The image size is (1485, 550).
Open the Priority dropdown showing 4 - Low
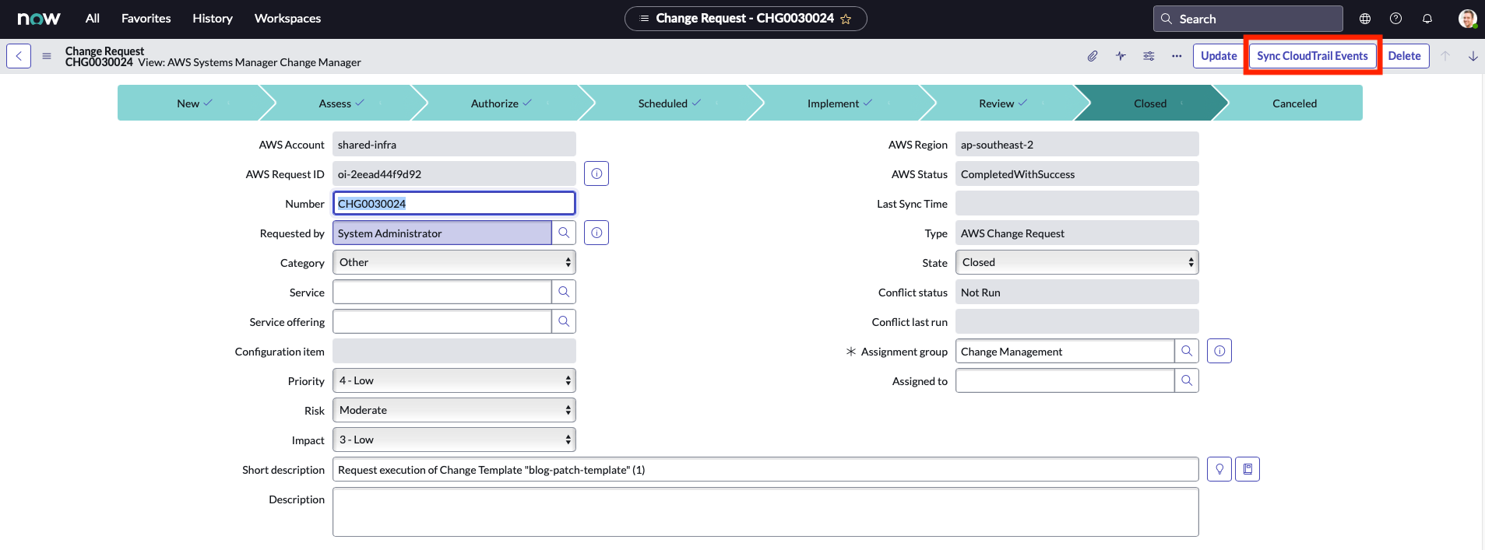click(454, 380)
